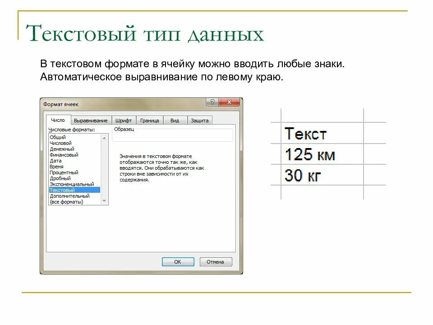Image resolution: width=433 pixels, height=325 pixels.
Task: Select (все форматы) entry
Action: point(74,202)
